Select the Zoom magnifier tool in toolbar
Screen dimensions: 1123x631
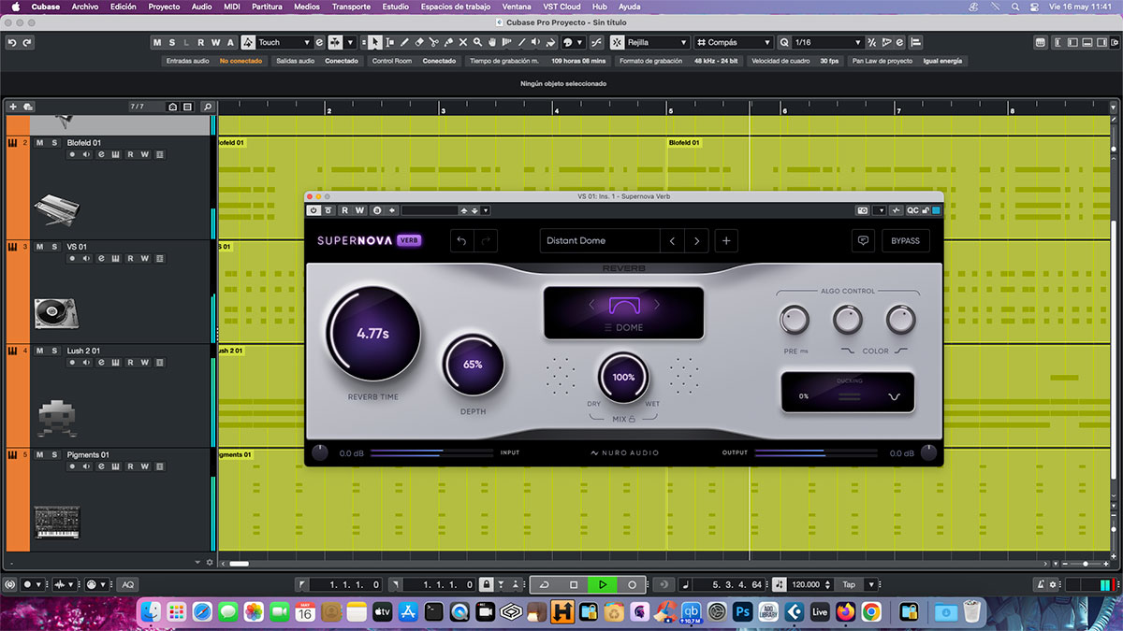(477, 42)
